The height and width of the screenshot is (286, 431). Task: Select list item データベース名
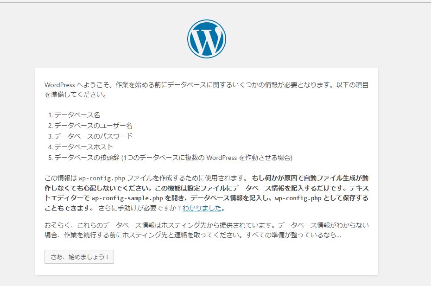(x=77, y=115)
